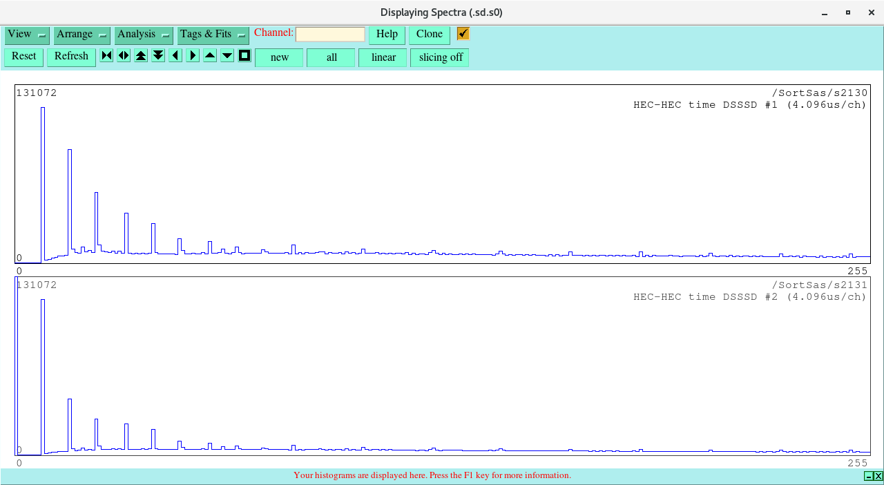884x485 pixels.
Task: Toggle the 'slicing off' button
Action: point(440,57)
